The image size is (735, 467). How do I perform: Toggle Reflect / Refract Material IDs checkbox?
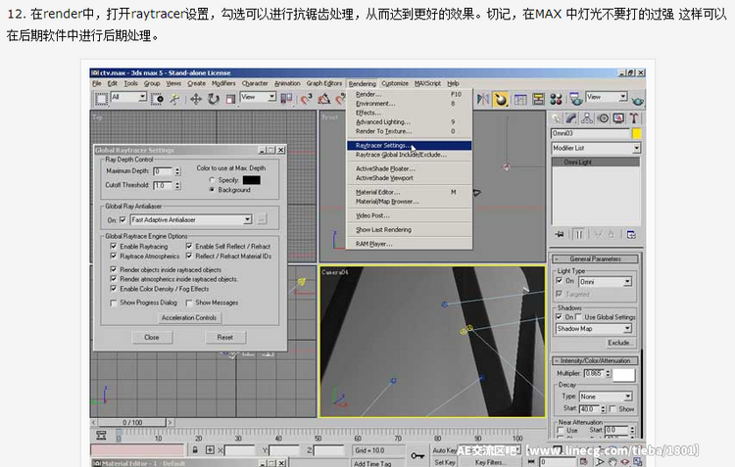pyautogui.click(x=189, y=256)
